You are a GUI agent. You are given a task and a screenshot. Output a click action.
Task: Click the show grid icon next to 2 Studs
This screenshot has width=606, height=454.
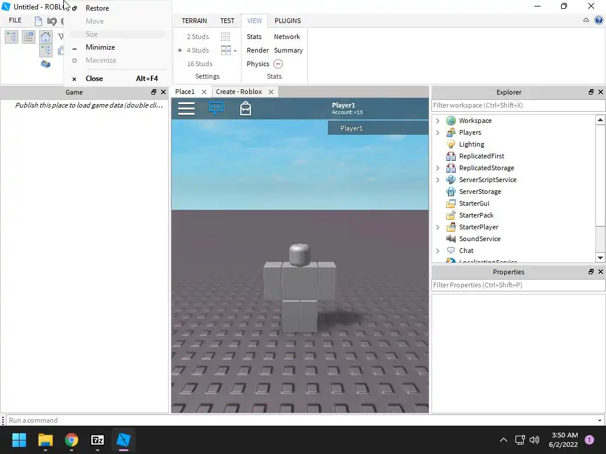[225, 37]
